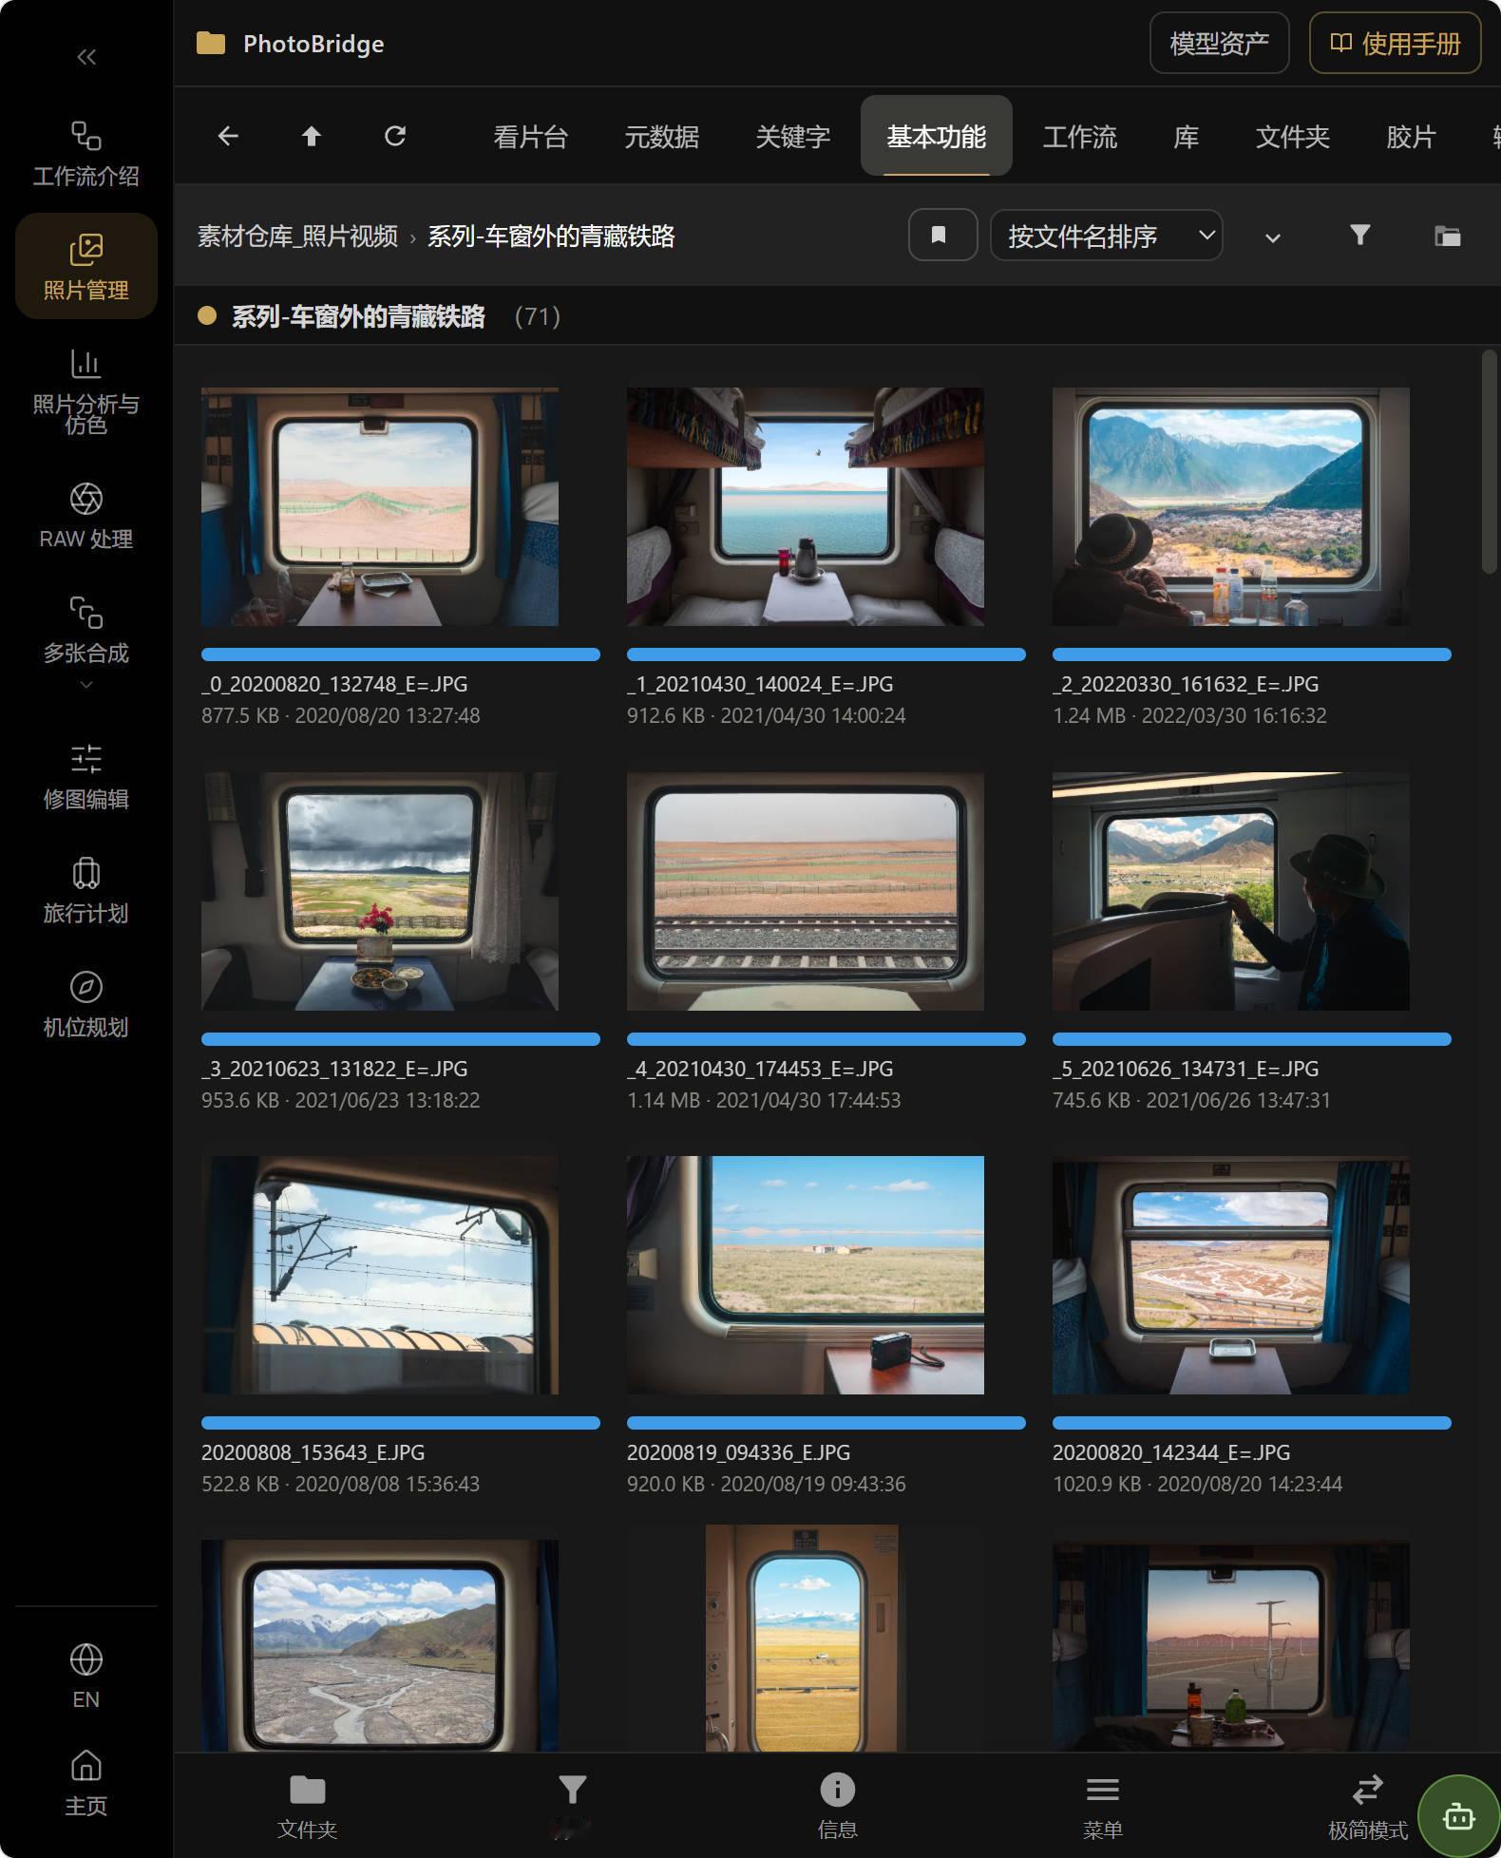Switch language via EN globe icon

pyautogui.click(x=86, y=1677)
